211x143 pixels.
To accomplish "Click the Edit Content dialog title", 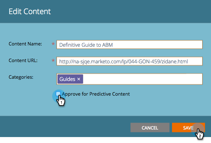I will tap(30, 11).
